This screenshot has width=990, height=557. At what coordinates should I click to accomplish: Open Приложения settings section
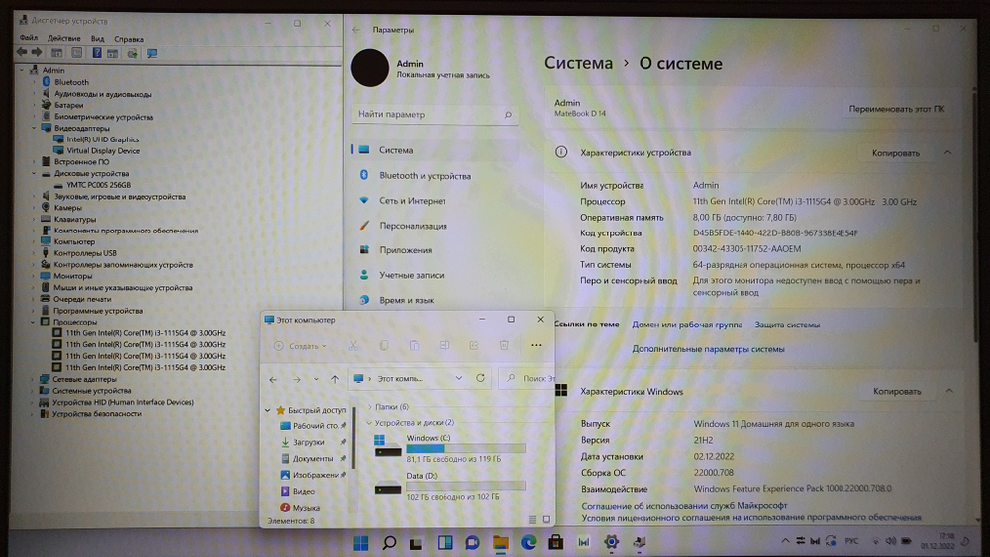[435, 249]
